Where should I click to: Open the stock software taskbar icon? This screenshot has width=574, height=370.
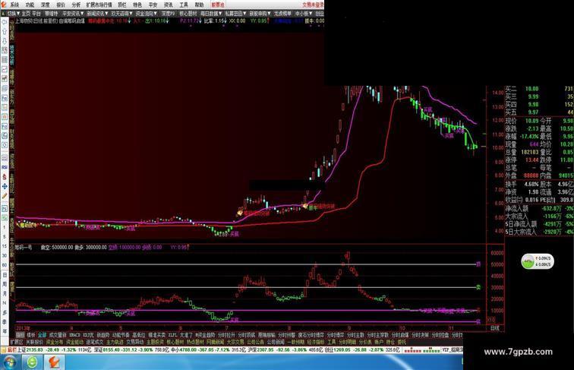coord(54,362)
